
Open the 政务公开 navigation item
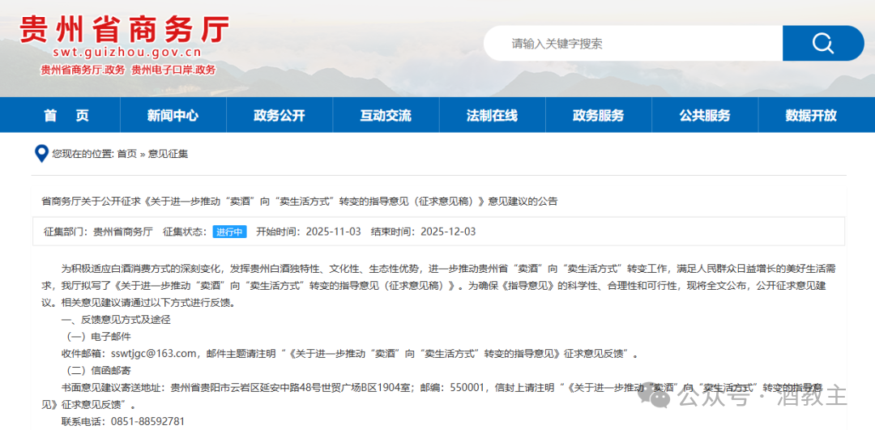[279, 116]
